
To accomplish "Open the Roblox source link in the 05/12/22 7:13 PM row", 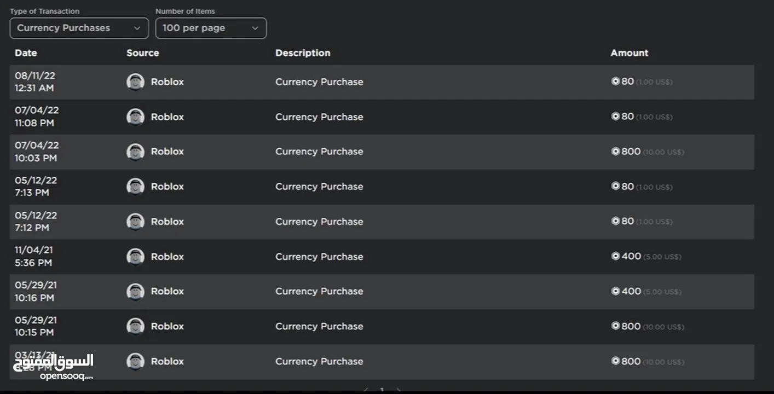I will tap(167, 187).
